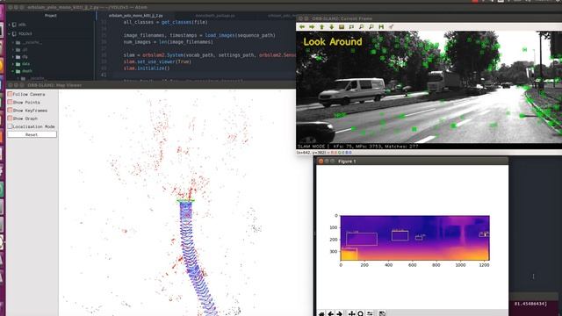Click the save figure icon in Figure 1
The height and width of the screenshot is (316, 562).
[383, 314]
